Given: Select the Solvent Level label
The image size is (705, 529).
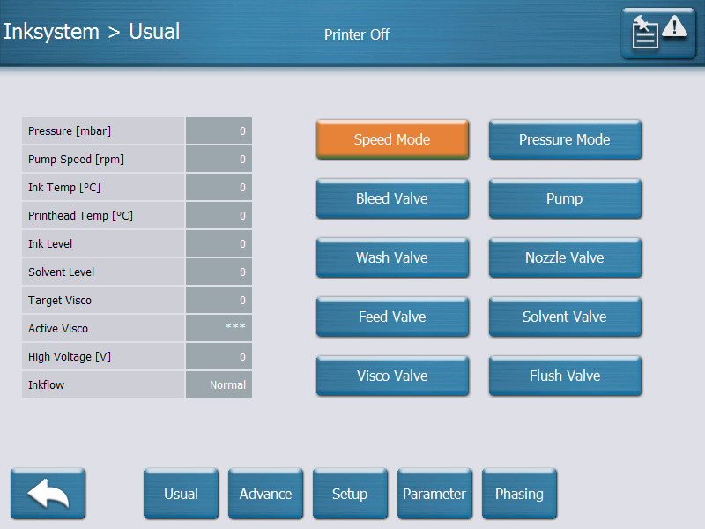Looking at the screenshot, I should (x=61, y=272).
